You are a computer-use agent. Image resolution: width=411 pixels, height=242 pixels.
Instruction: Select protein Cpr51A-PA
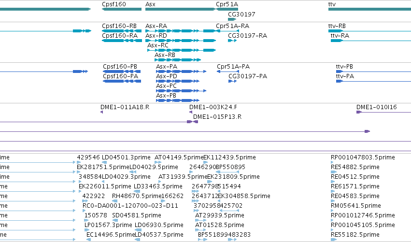point(233,67)
